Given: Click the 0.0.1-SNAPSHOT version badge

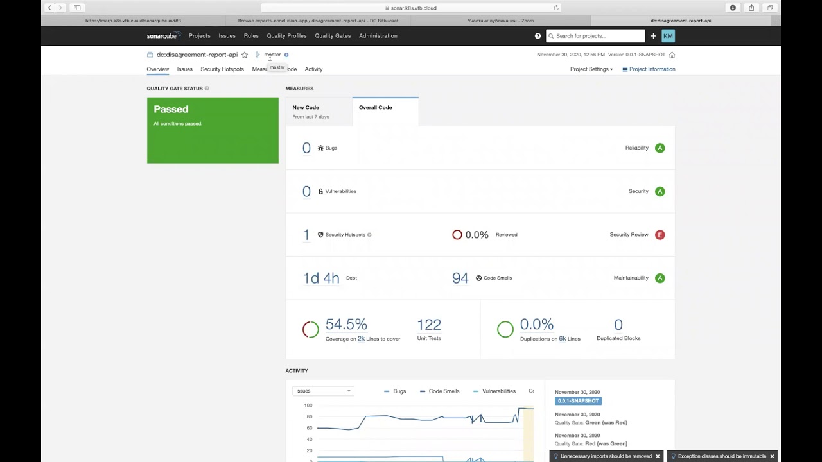Looking at the screenshot, I should click(x=578, y=401).
